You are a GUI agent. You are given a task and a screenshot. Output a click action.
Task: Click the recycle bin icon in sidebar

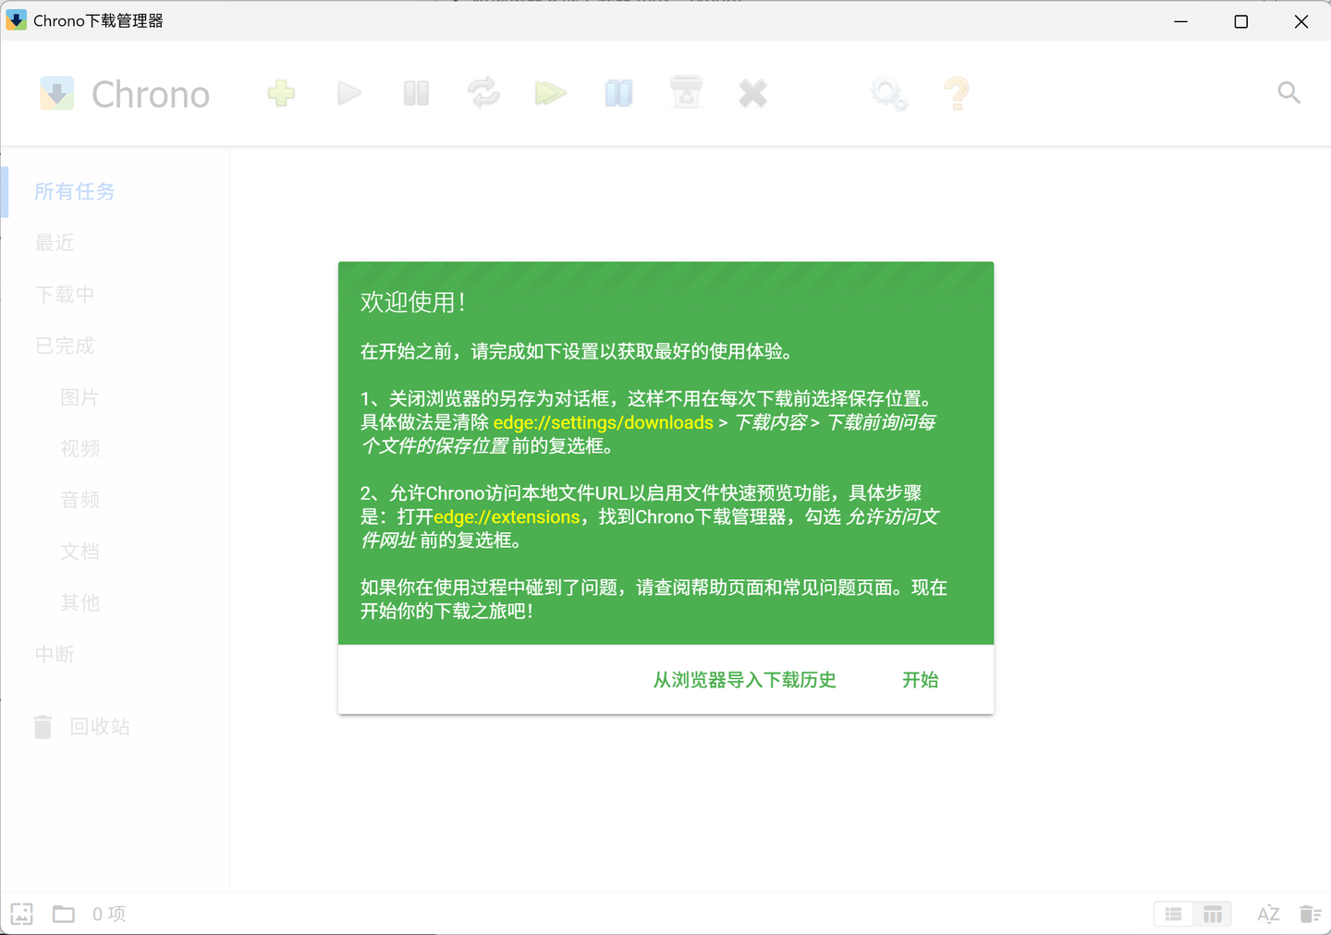click(x=43, y=727)
